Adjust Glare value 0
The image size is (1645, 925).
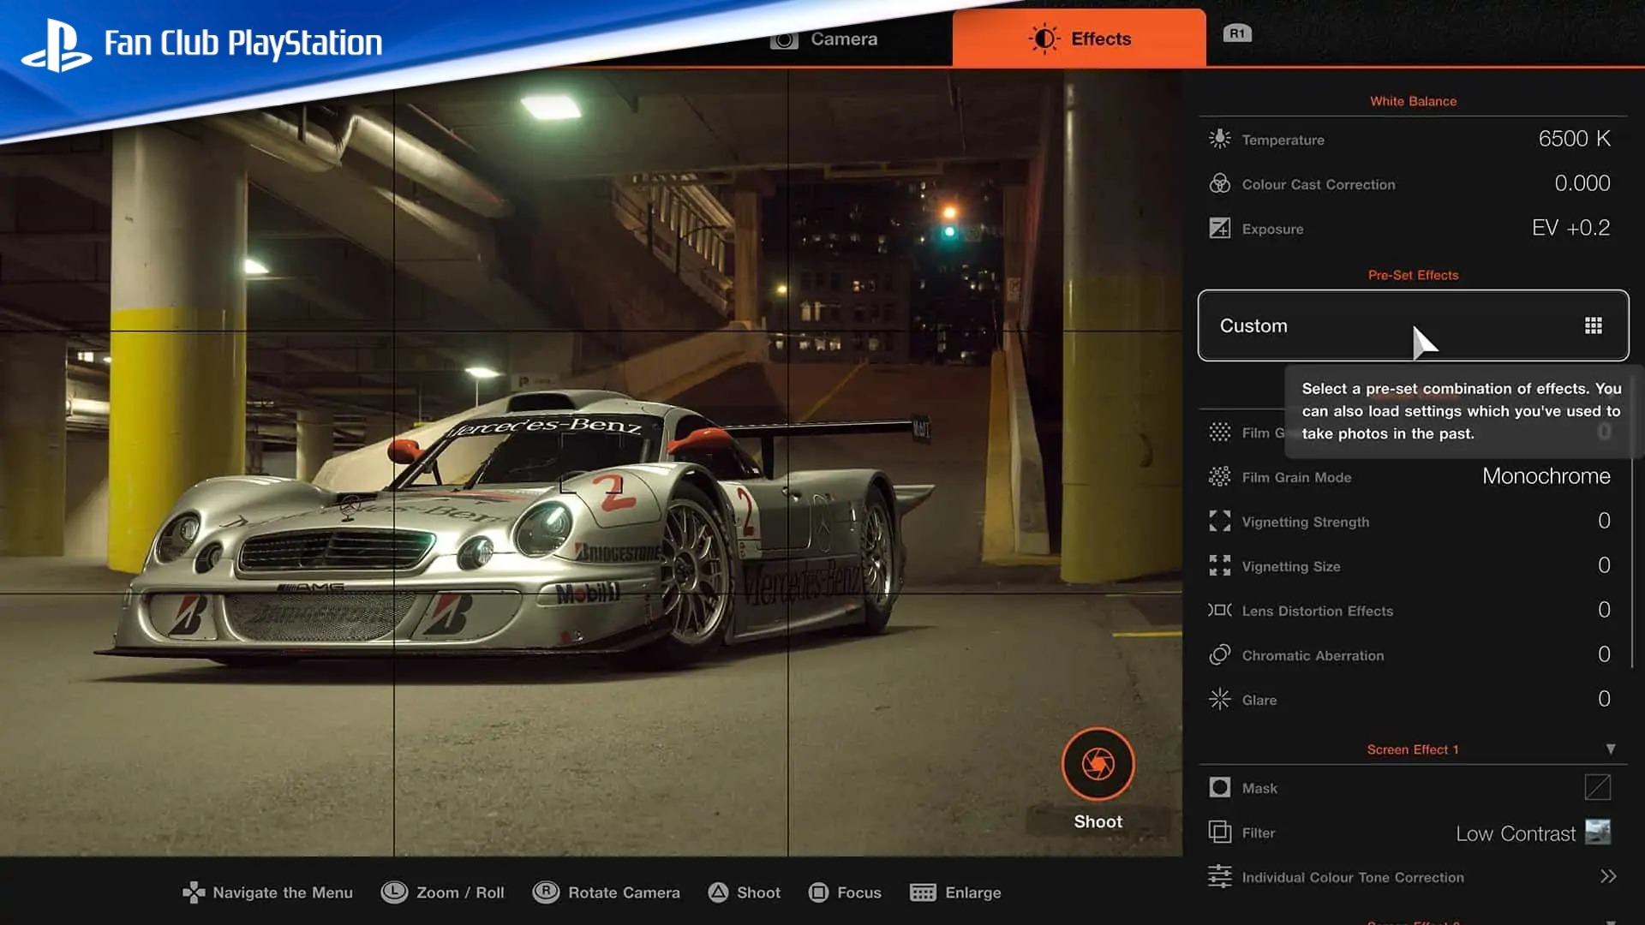[x=1604, y=699]
